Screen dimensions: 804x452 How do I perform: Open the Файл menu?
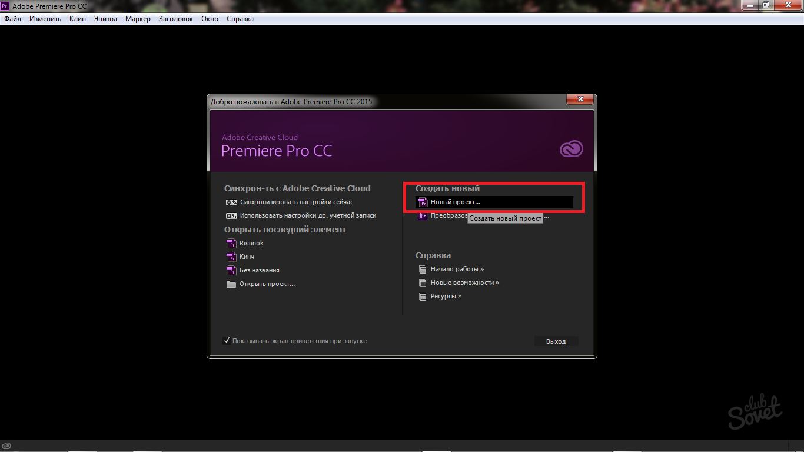click(12, 19)
